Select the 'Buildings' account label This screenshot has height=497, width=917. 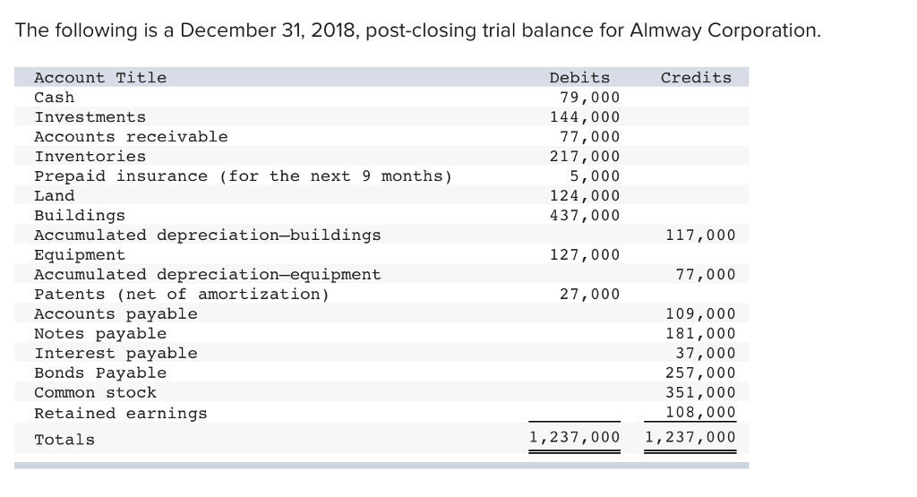point(80,216)
